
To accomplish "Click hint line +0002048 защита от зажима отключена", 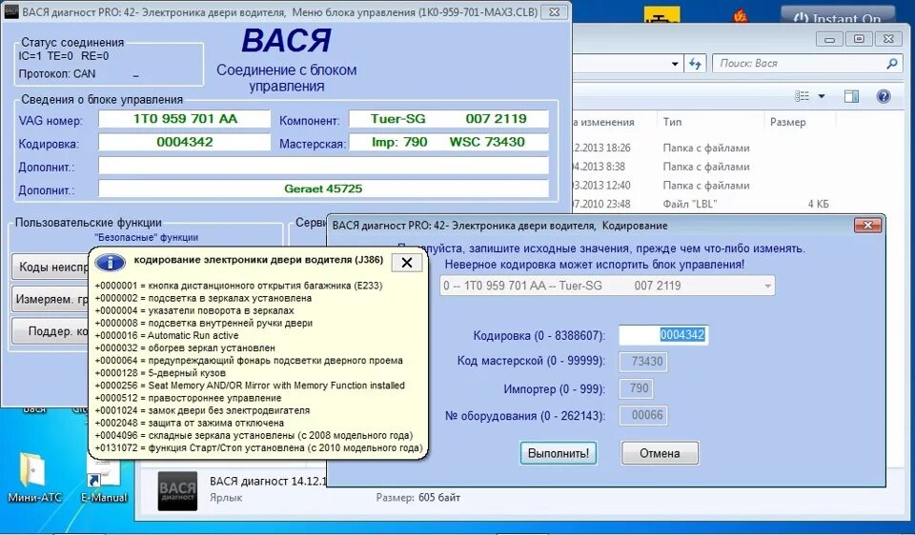I will pyautogui.click(x=189, y=423).
